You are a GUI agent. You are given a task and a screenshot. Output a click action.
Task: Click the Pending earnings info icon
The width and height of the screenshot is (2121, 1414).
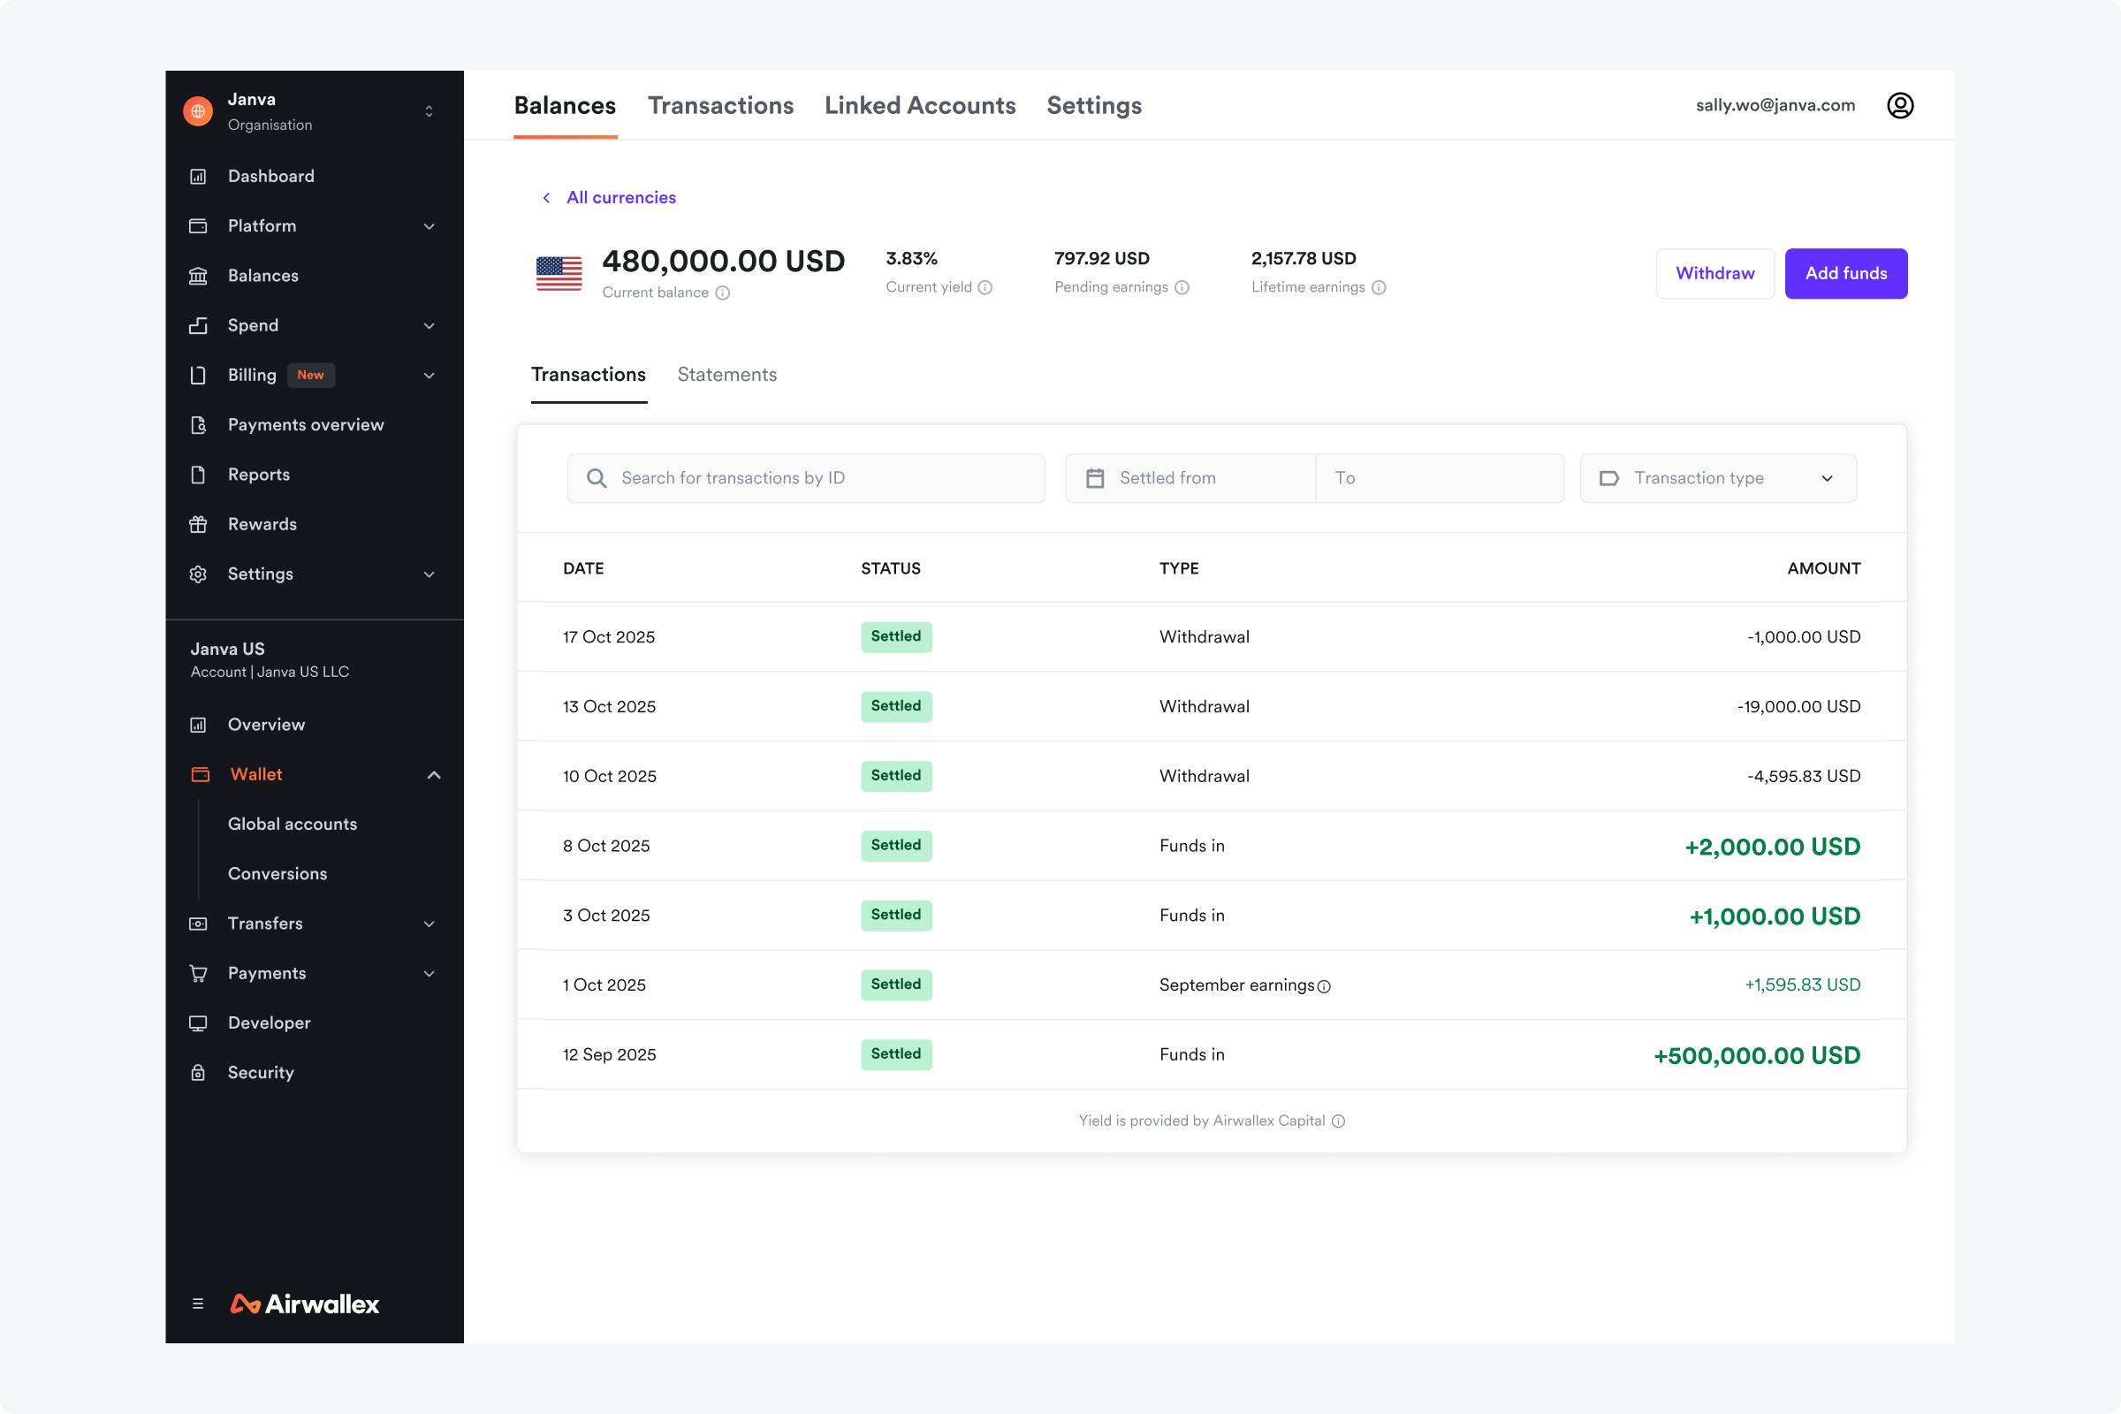[x=1182, y=286]
